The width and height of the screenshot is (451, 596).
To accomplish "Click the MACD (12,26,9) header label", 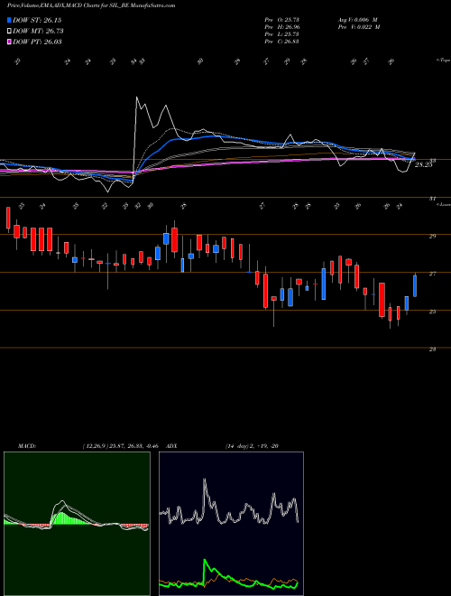I will pos(90,446).
